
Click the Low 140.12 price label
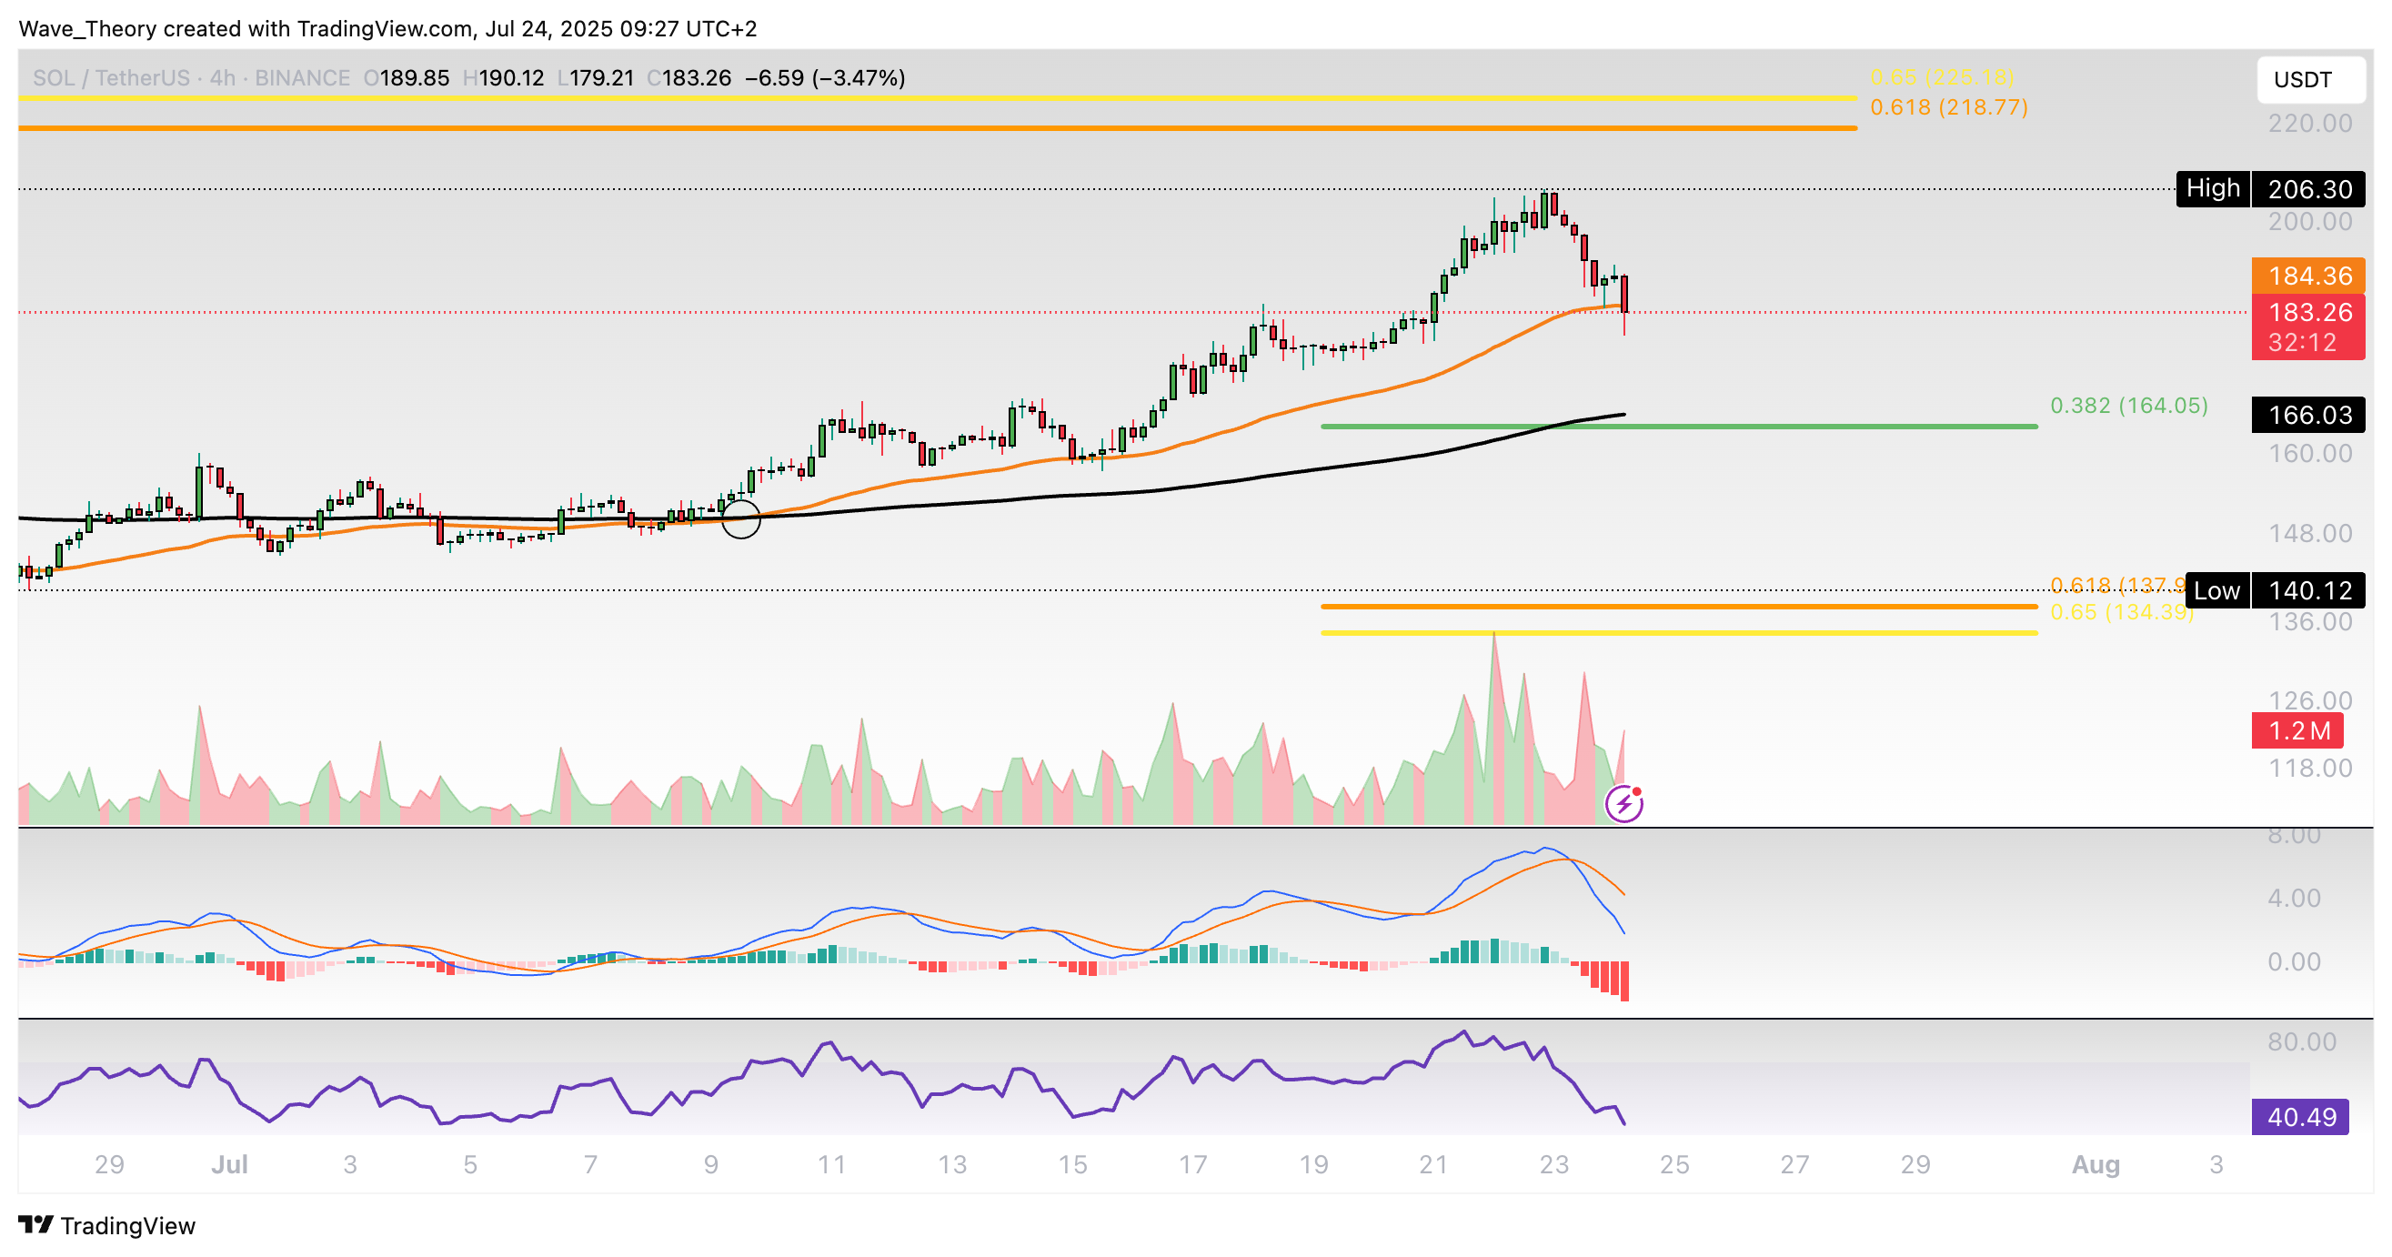coord(2274,590)
